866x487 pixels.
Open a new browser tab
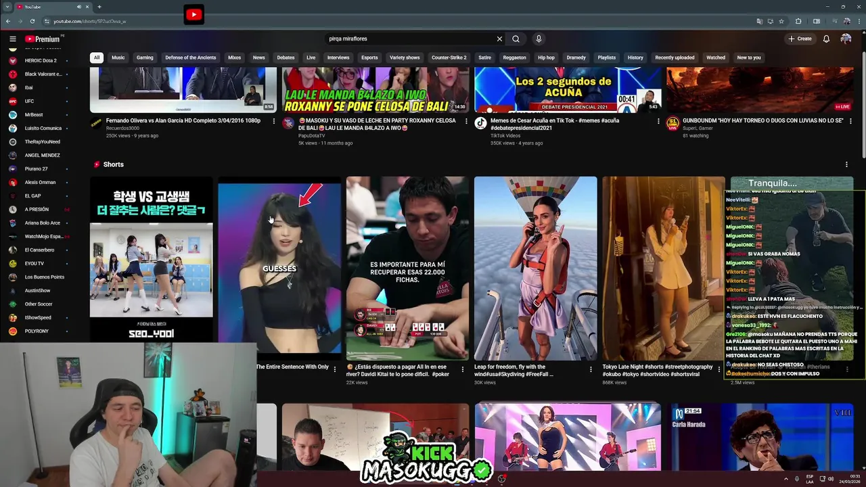click(x=99, y=7)
